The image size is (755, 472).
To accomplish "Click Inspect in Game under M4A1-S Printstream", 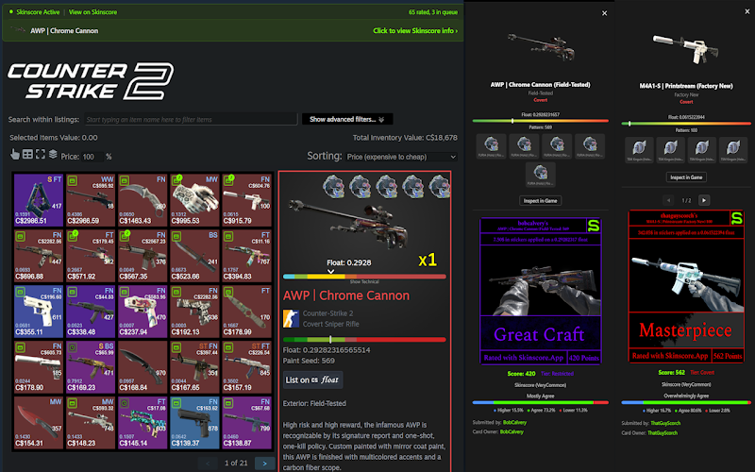I will pyautogui.click(x=686, y=177).
